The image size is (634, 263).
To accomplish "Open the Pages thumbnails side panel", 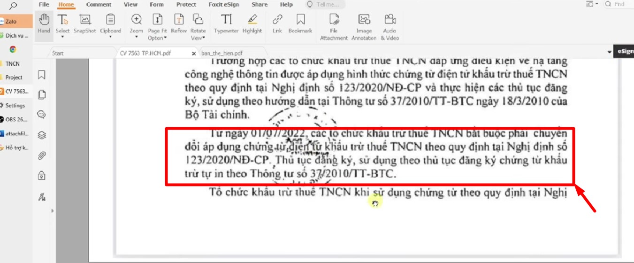I will click(42, 94).
